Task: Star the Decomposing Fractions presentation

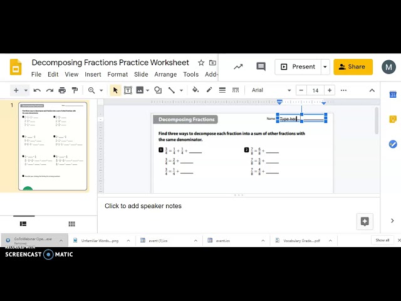Action: tap(201, 63)
